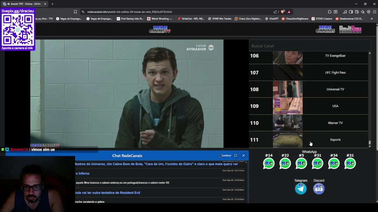Open WhatsApp group #31
The height and width of the screenshot is (212, 378).
[x=317, y=163]
